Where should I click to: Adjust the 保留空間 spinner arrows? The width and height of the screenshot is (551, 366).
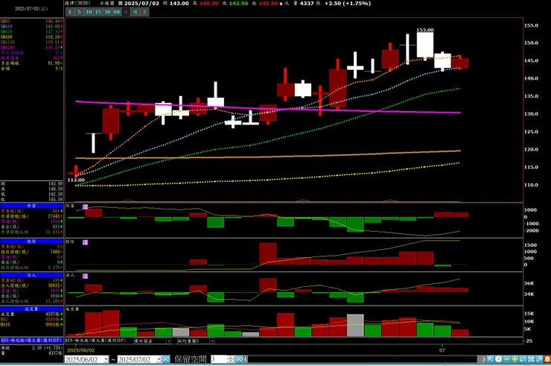pos(231,359)
